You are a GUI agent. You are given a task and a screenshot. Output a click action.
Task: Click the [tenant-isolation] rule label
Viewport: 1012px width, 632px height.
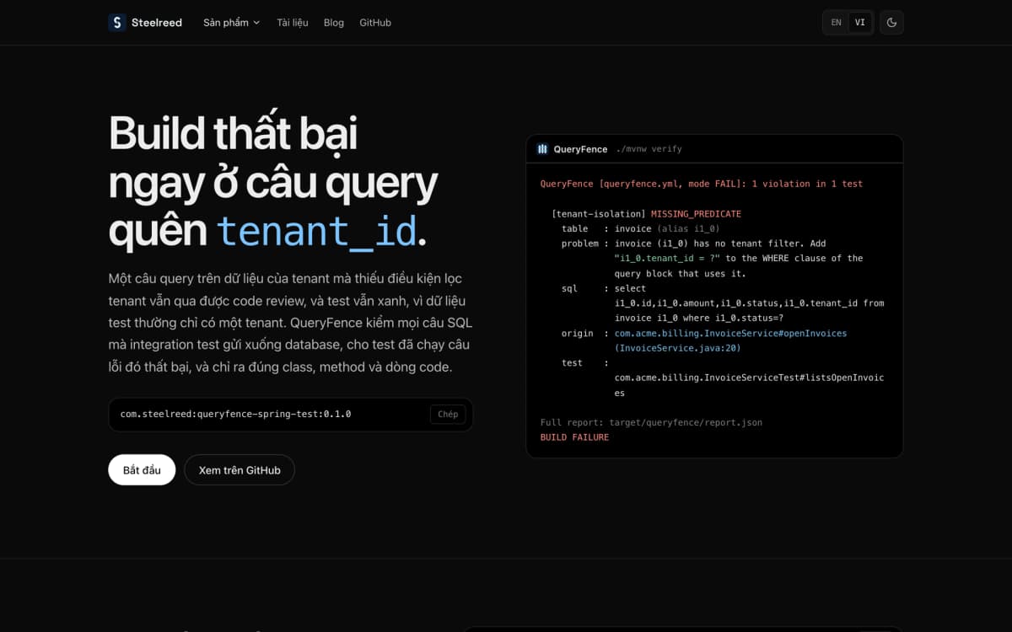(x=599, y=214)
